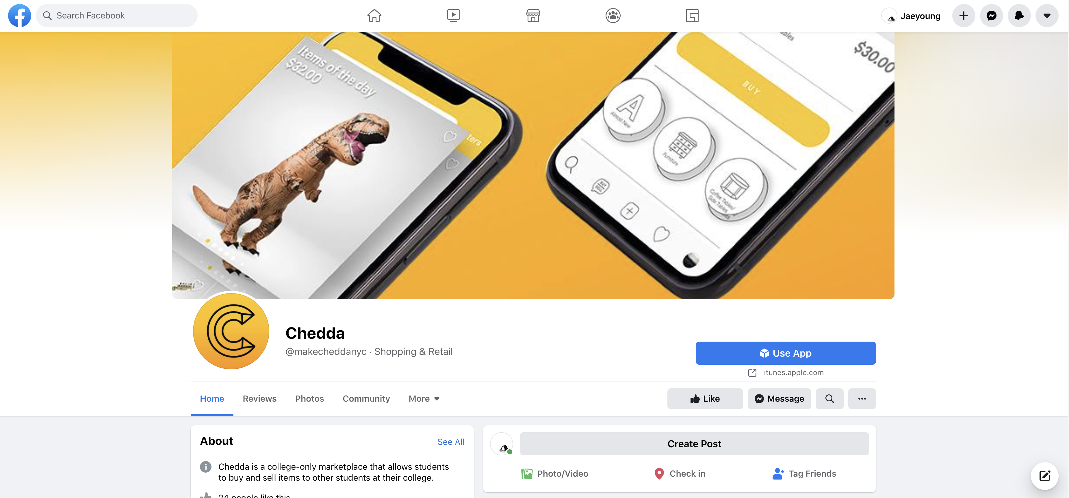Expand the More tab dropdown

click(x=424, y=398)
